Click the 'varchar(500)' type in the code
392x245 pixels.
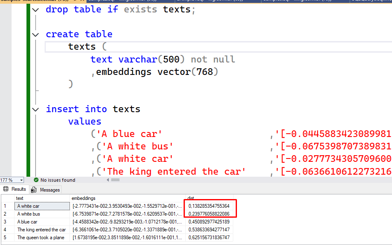[x=151, y=60]
